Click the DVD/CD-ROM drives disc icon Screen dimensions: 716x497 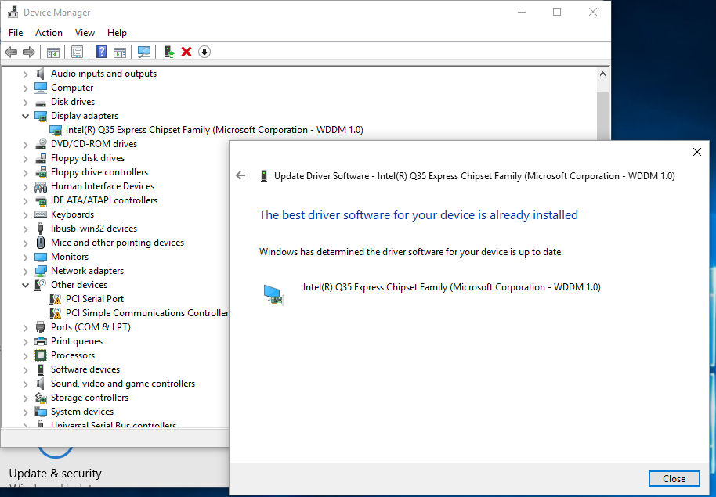41,144
